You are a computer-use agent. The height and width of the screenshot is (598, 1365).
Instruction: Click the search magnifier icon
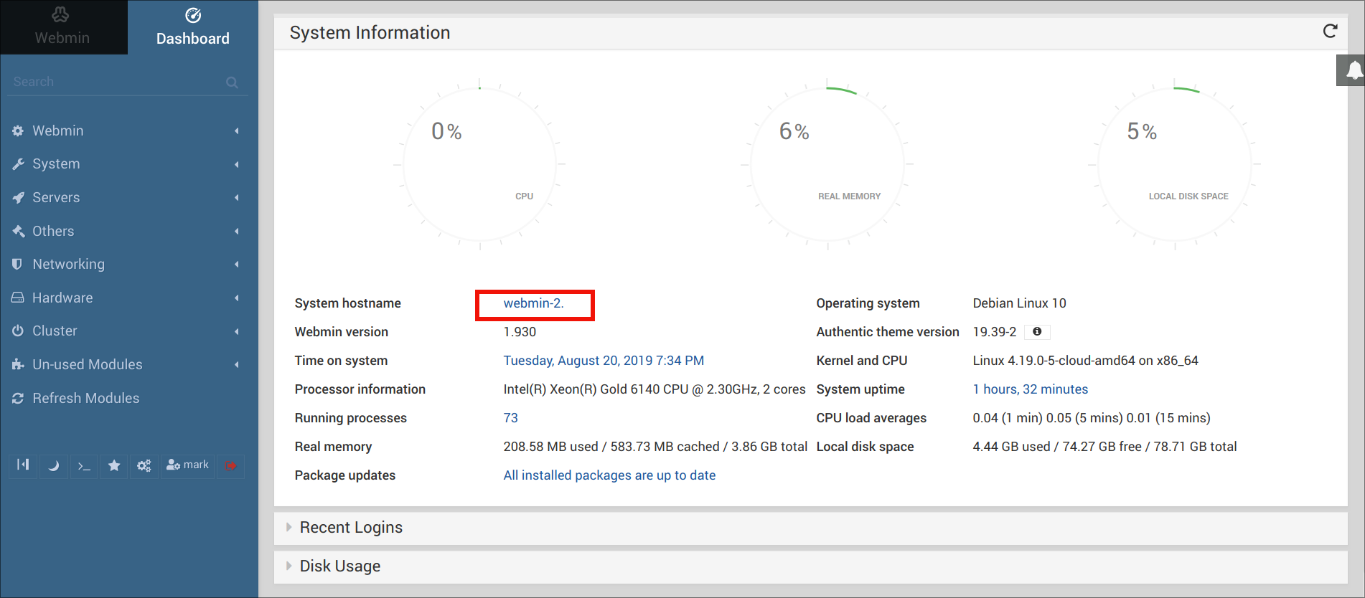click(232, 82)
